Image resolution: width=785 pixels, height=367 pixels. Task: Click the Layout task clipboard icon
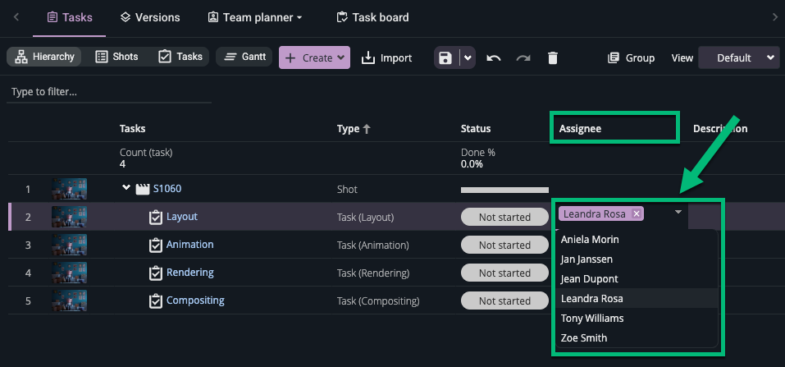click(156, 217)
